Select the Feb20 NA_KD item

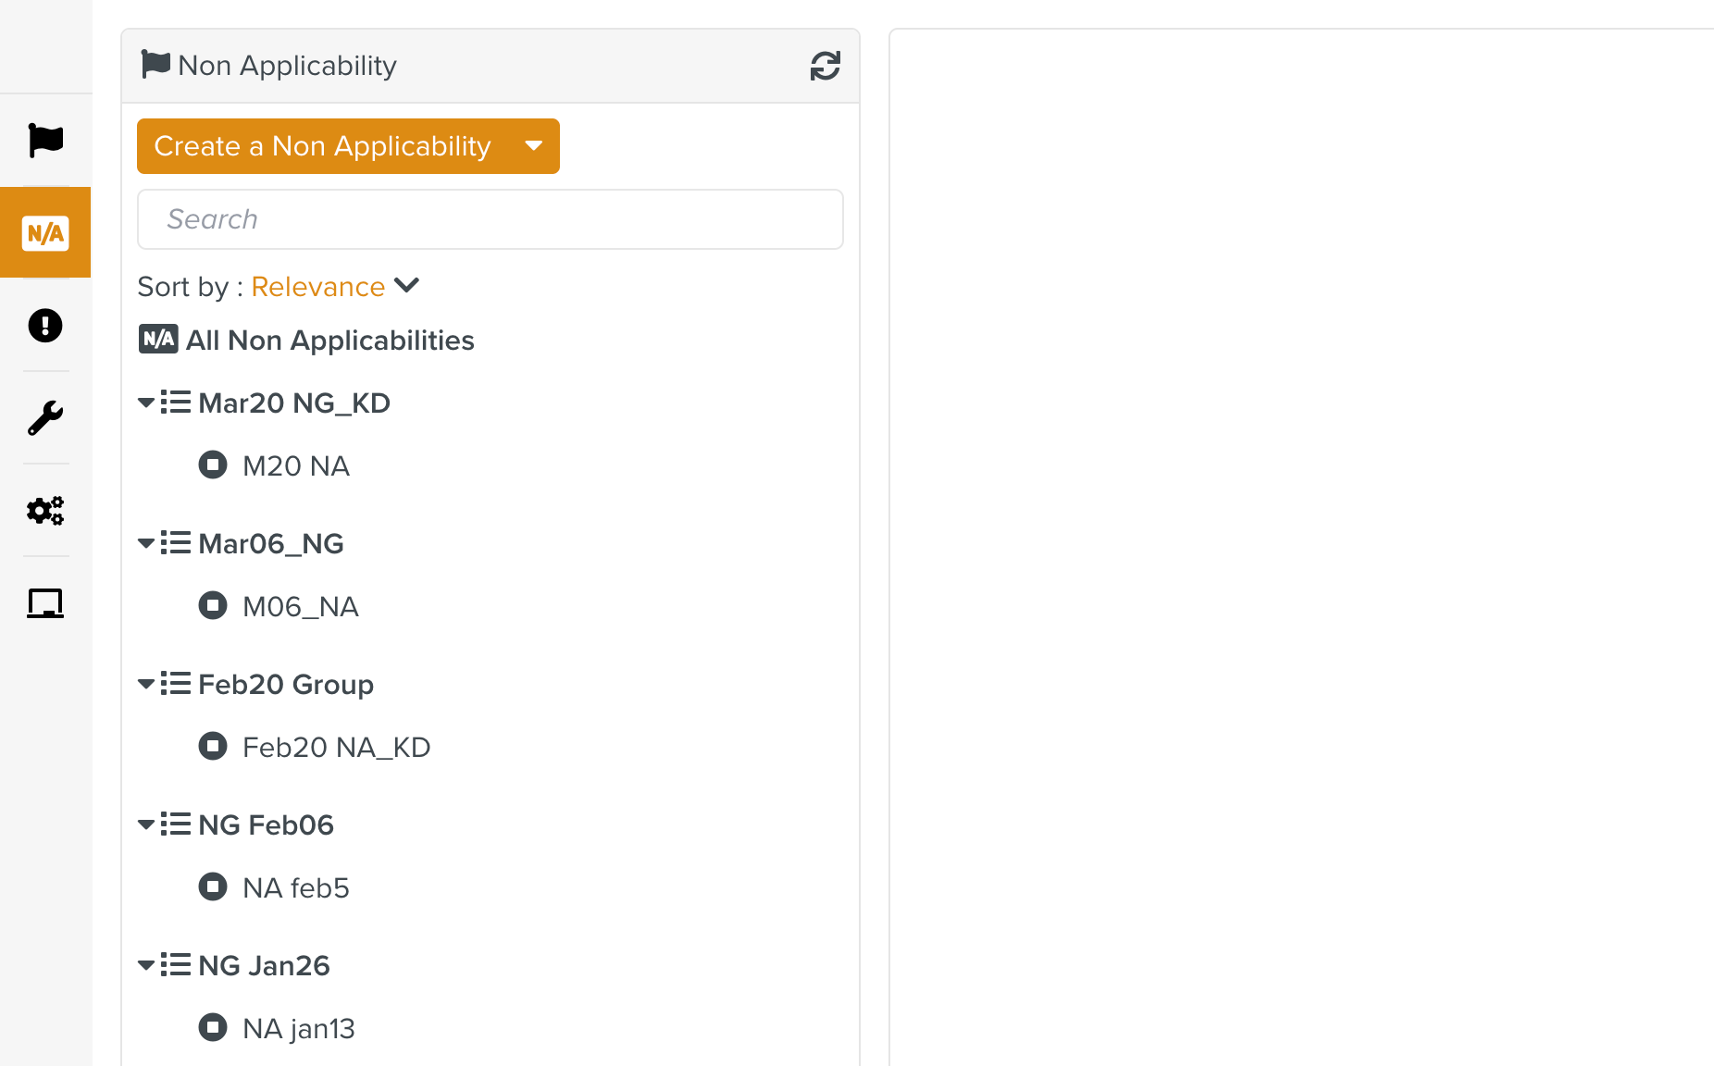tap(336, 748)
